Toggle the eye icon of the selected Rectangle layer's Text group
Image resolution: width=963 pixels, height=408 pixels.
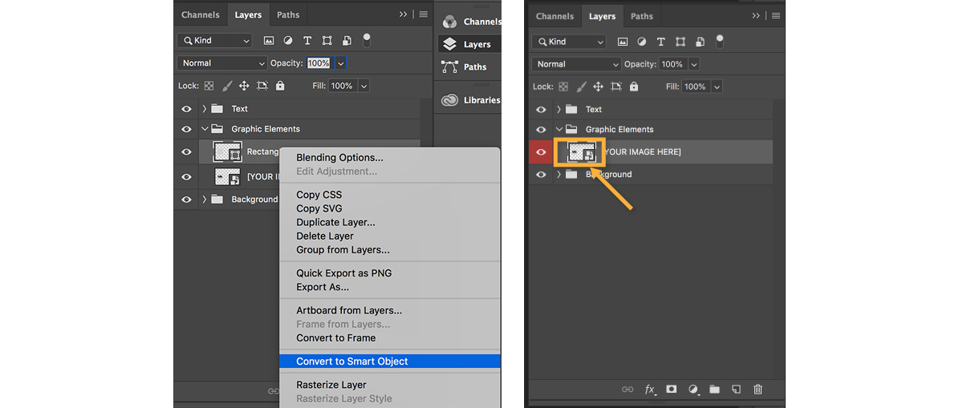(x=186, y=109)
